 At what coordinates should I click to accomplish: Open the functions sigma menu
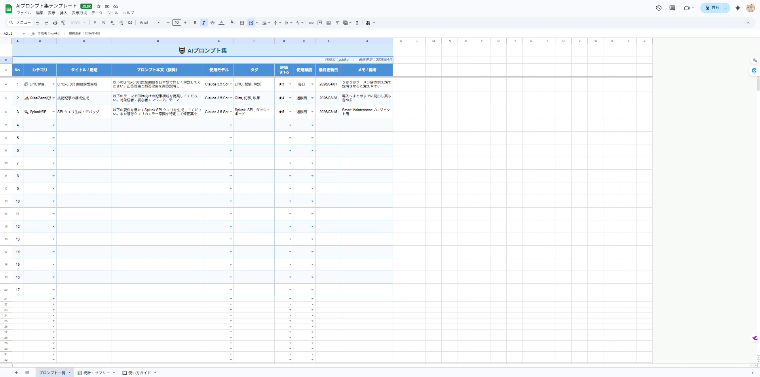[x=357, y=23]
